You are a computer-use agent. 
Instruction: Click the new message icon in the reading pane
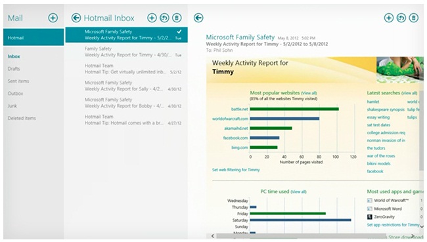389,18
